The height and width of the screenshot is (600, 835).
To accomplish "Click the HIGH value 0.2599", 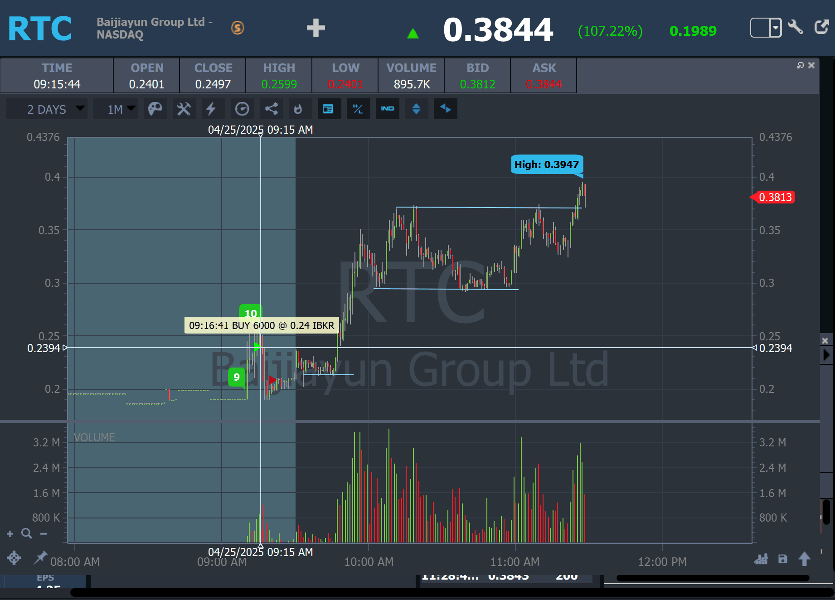I will [x=279, y=84].
